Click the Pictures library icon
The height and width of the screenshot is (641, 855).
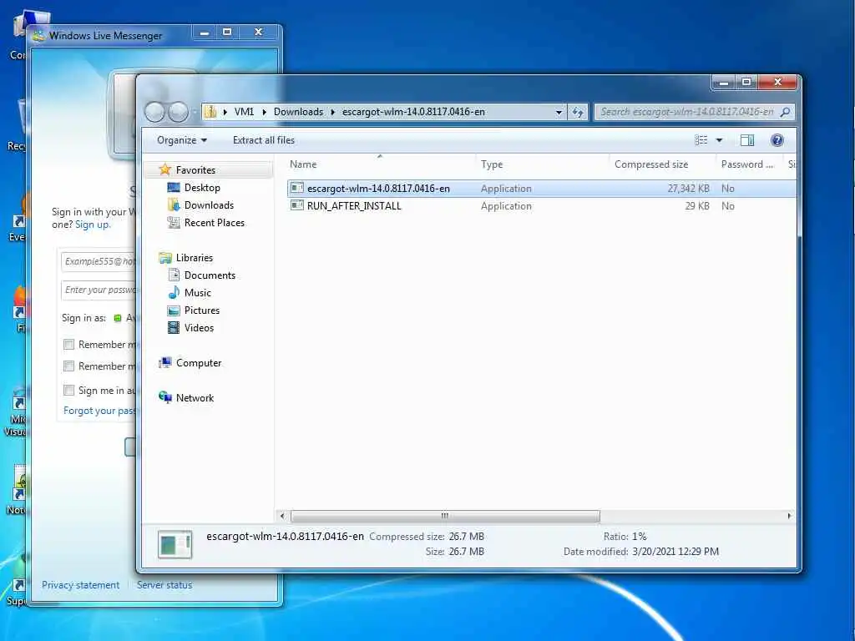point(174,310)
